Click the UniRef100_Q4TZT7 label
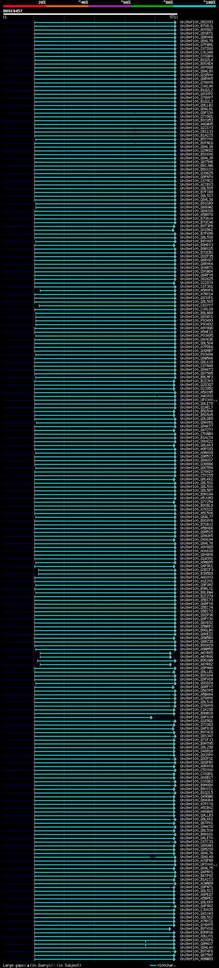The width and height of the screenshot is (219, 968). 196,430
